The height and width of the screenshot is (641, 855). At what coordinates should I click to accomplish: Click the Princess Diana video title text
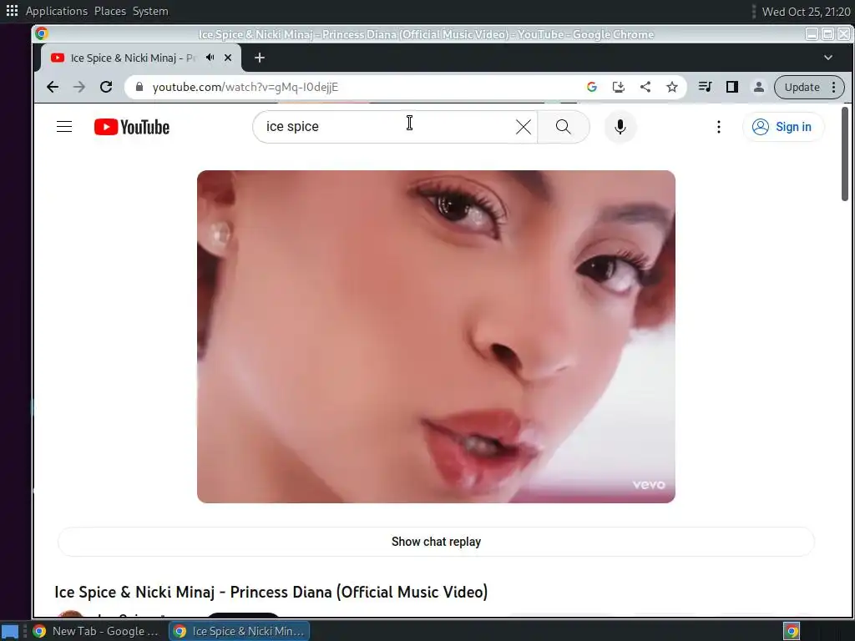pyautogui.click(x=271, y=592)
